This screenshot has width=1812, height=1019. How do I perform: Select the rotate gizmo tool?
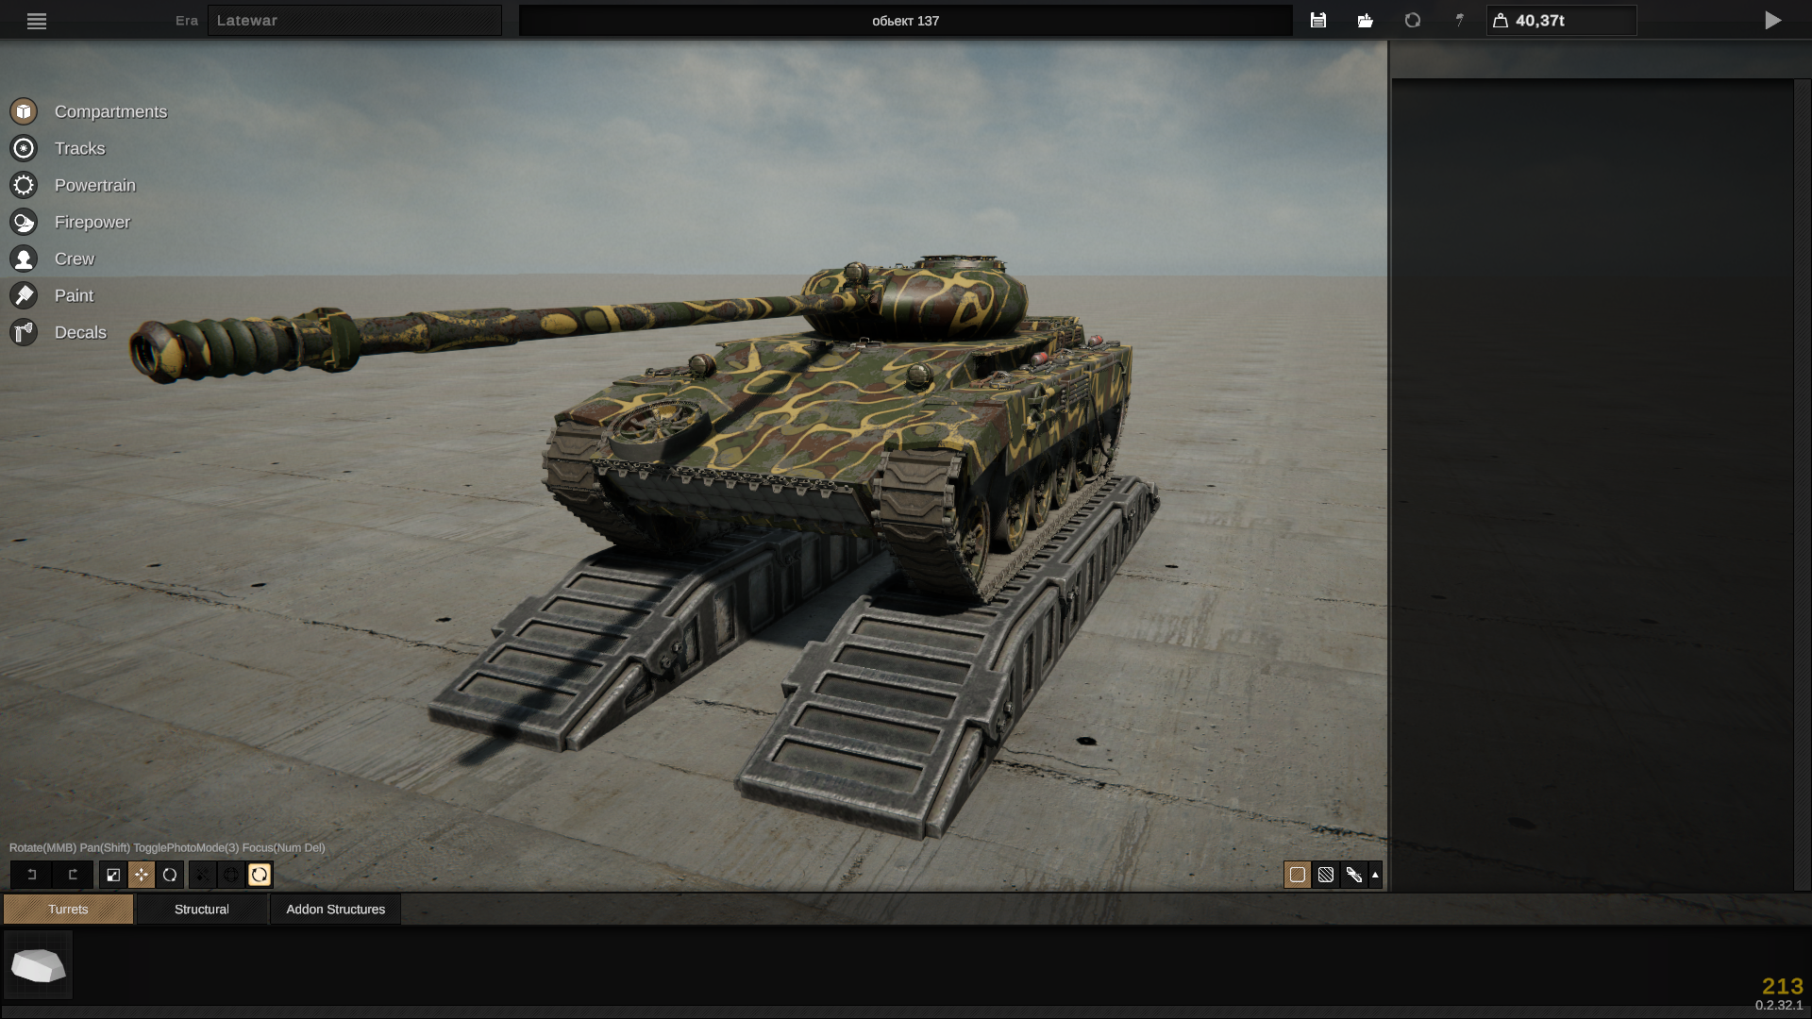point(170,875)
